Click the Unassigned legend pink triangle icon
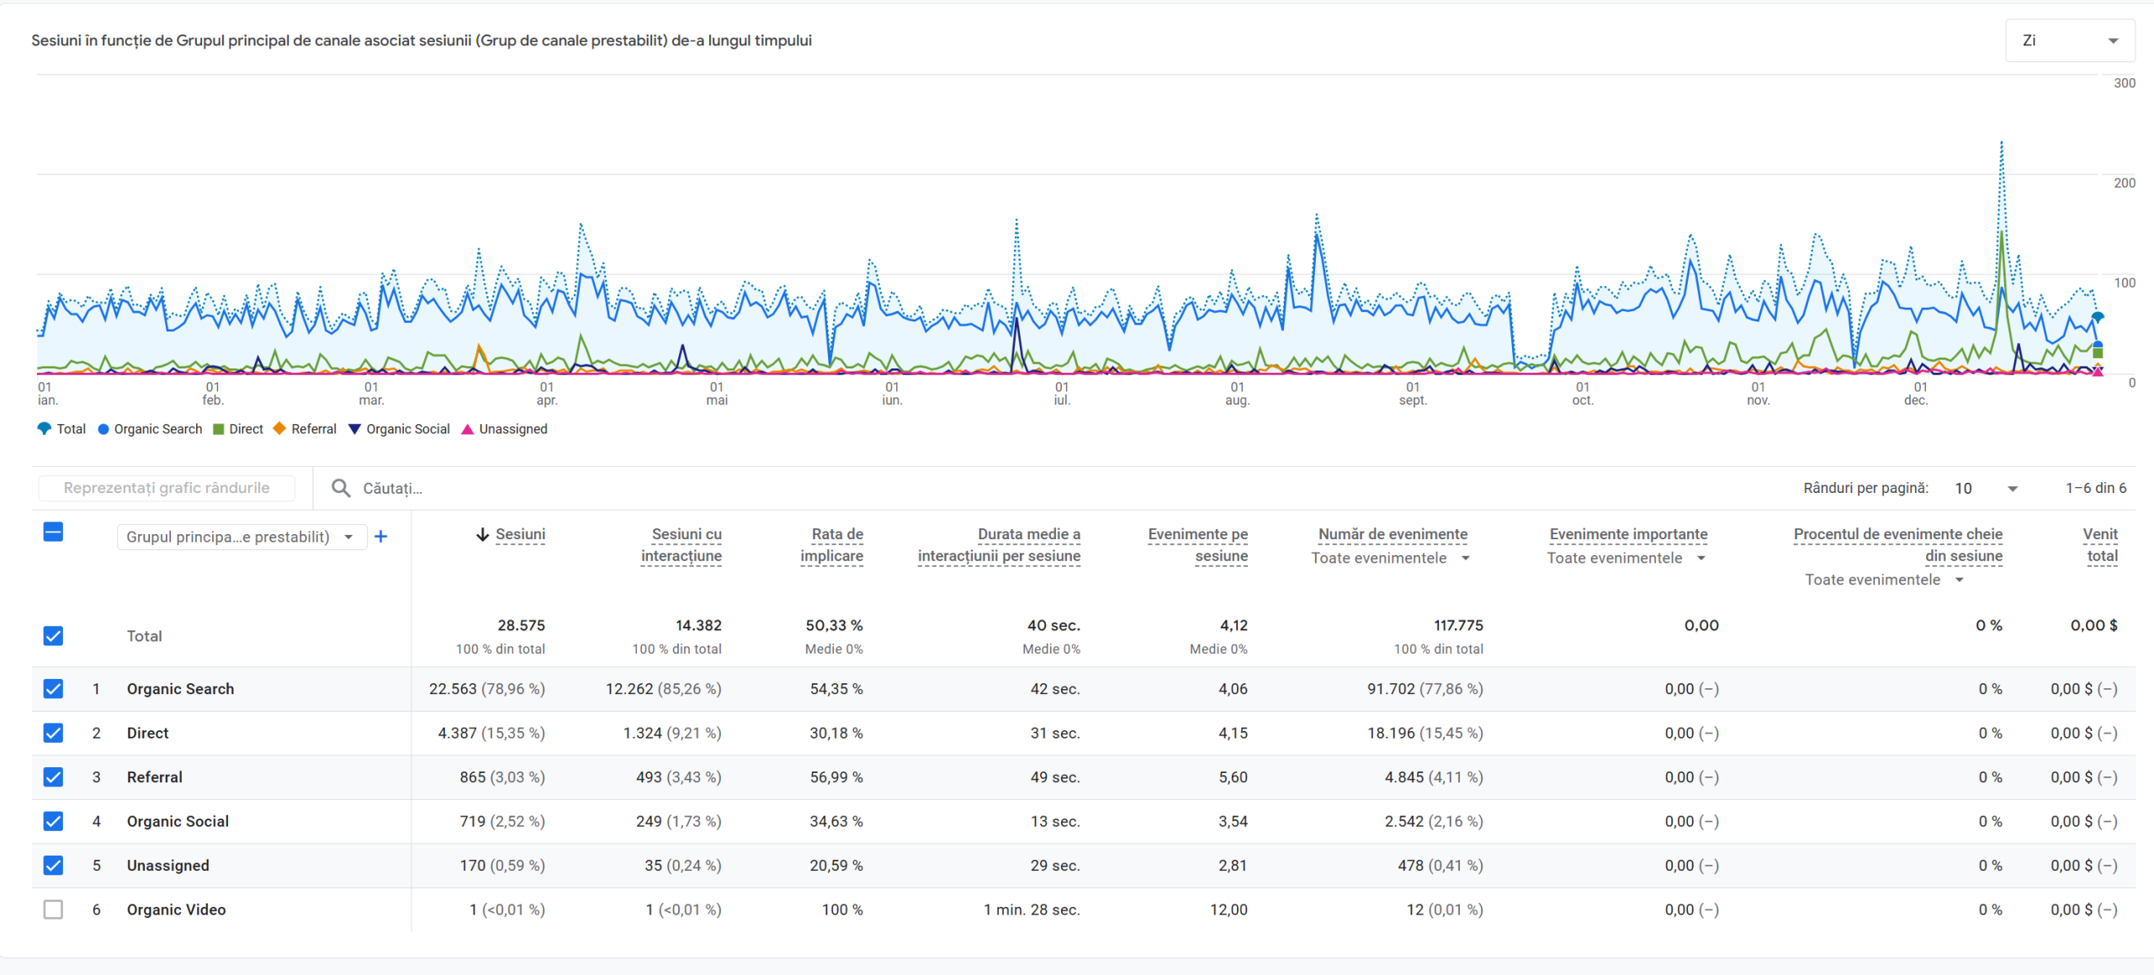The image size is (2154, 975). click(467, 429)
